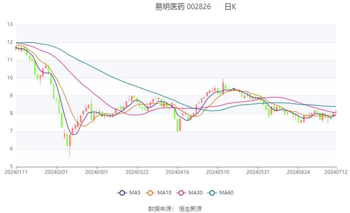Select the 20240510 date axis label
Viewport: 350px width, 213px height.
click(x=217, y=172)
